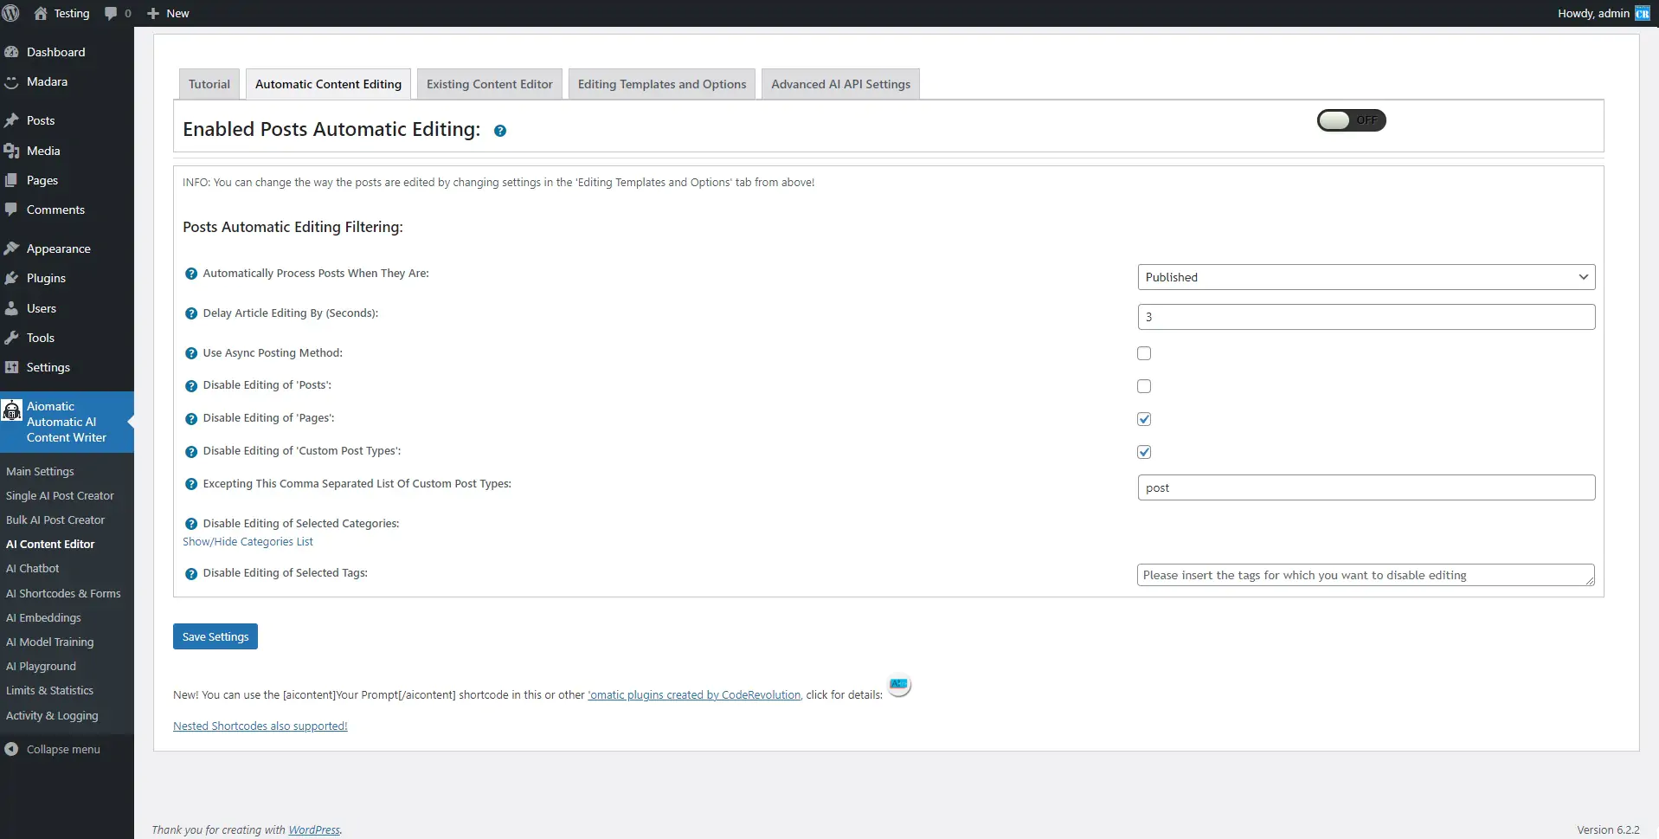1659x839 pixels.
Task: Expand Show/Hide Categories List
Action: coord(248,542)
